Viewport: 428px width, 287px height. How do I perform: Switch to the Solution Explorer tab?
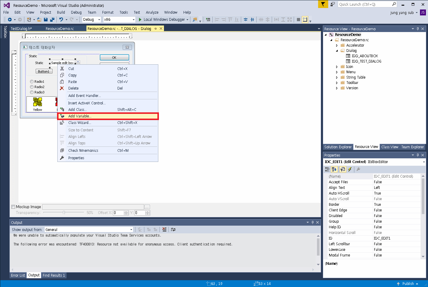coord(338,147)
